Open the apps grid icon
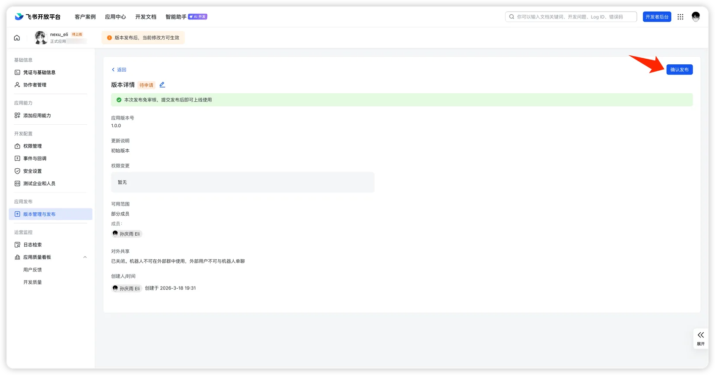Screen dimensions: 715x375 point(680,17)
